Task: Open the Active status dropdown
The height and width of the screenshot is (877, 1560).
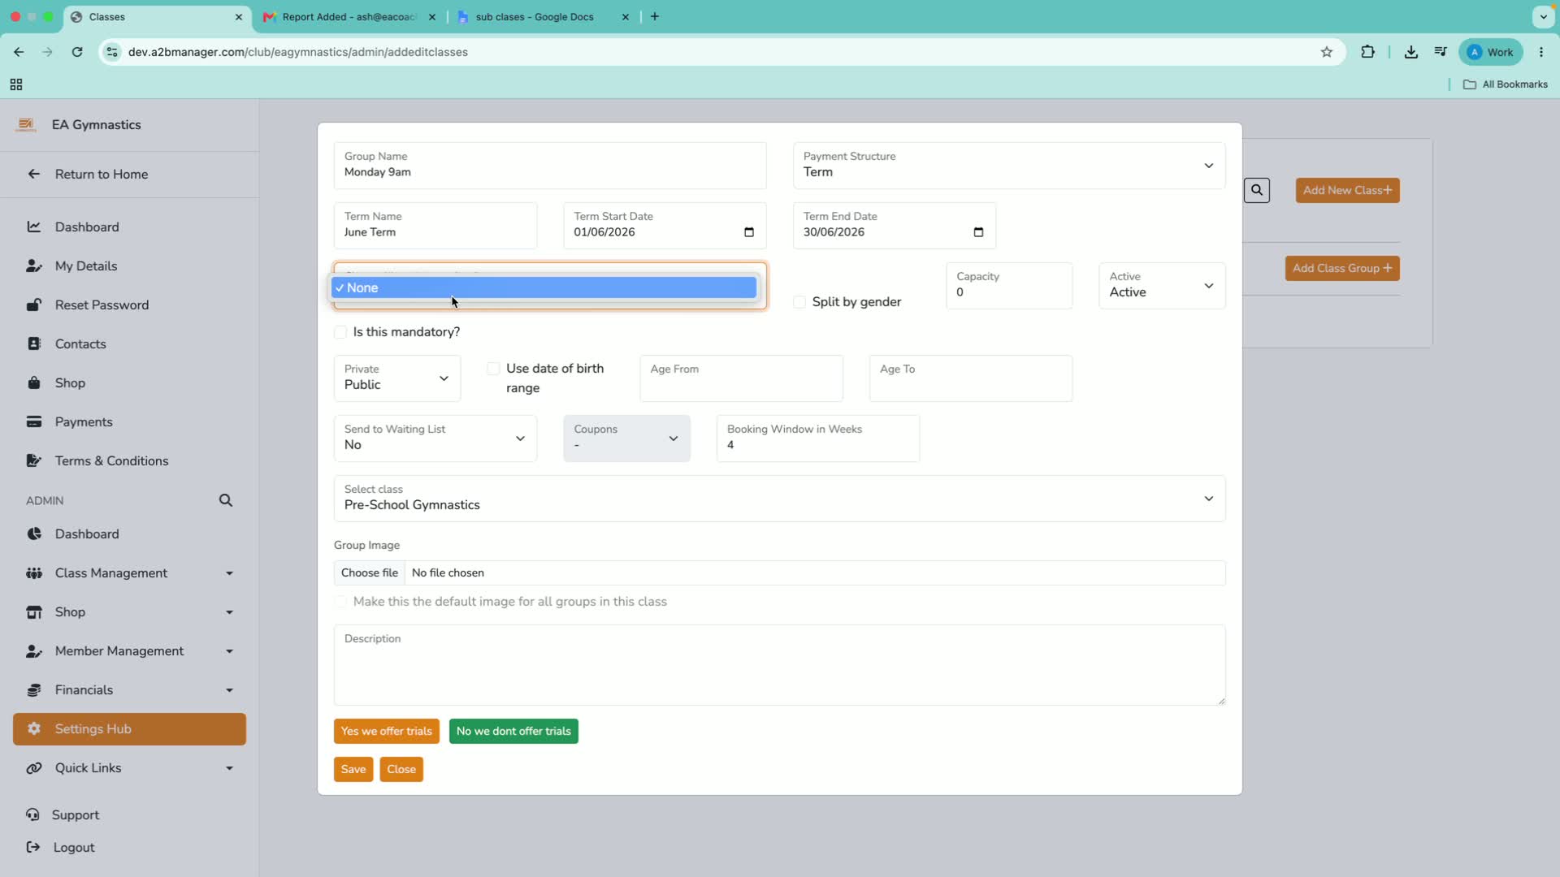Action: pos(1162,286)
